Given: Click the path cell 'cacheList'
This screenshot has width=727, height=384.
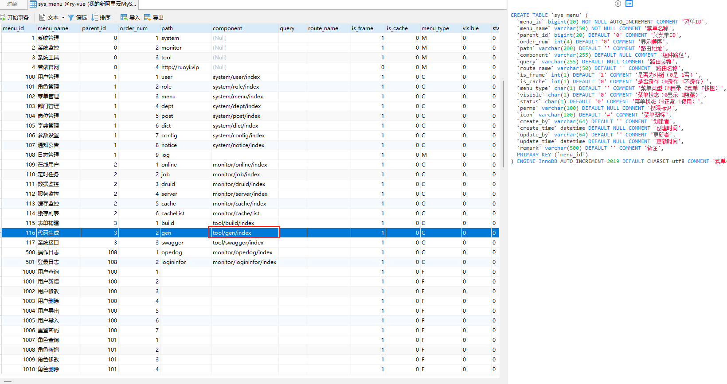Looking at the screenshot, I should 185,213.
